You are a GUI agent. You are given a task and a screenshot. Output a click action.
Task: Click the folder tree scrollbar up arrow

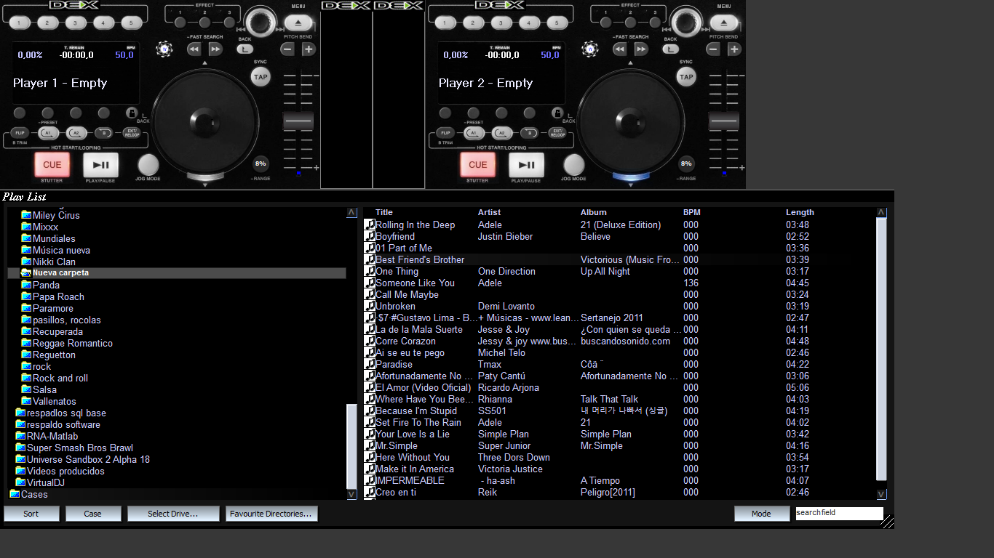tap(351, 213)
